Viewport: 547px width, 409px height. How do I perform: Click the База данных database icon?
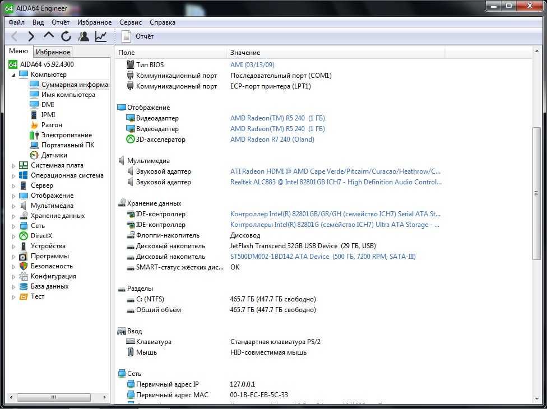click(x=24, y=287)
